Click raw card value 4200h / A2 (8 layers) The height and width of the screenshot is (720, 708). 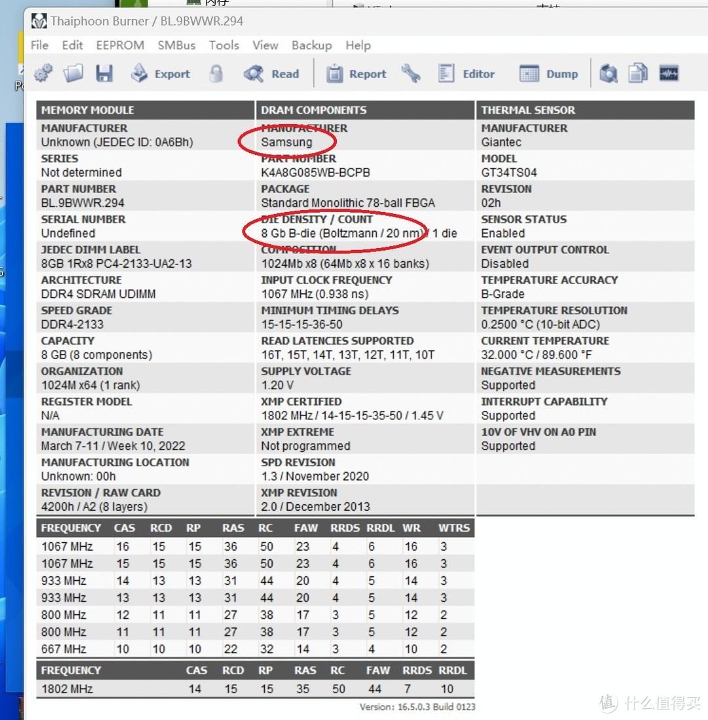coord(94,507)
